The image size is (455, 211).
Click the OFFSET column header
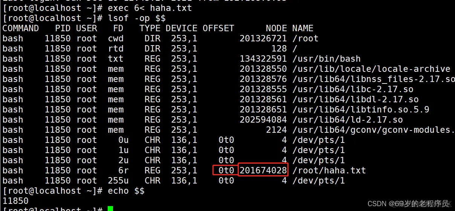pos(218,28)
